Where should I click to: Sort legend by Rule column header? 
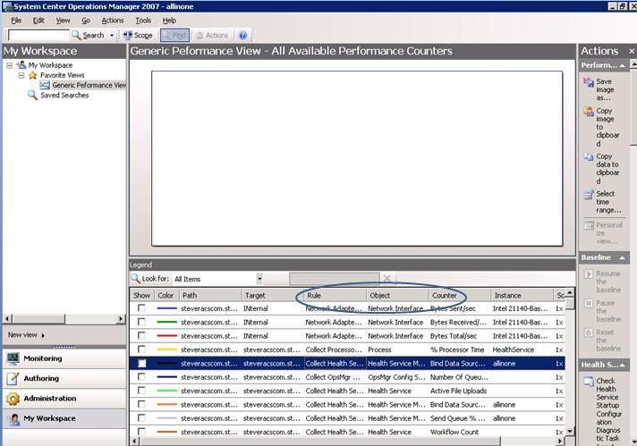[x=335, y=296]
